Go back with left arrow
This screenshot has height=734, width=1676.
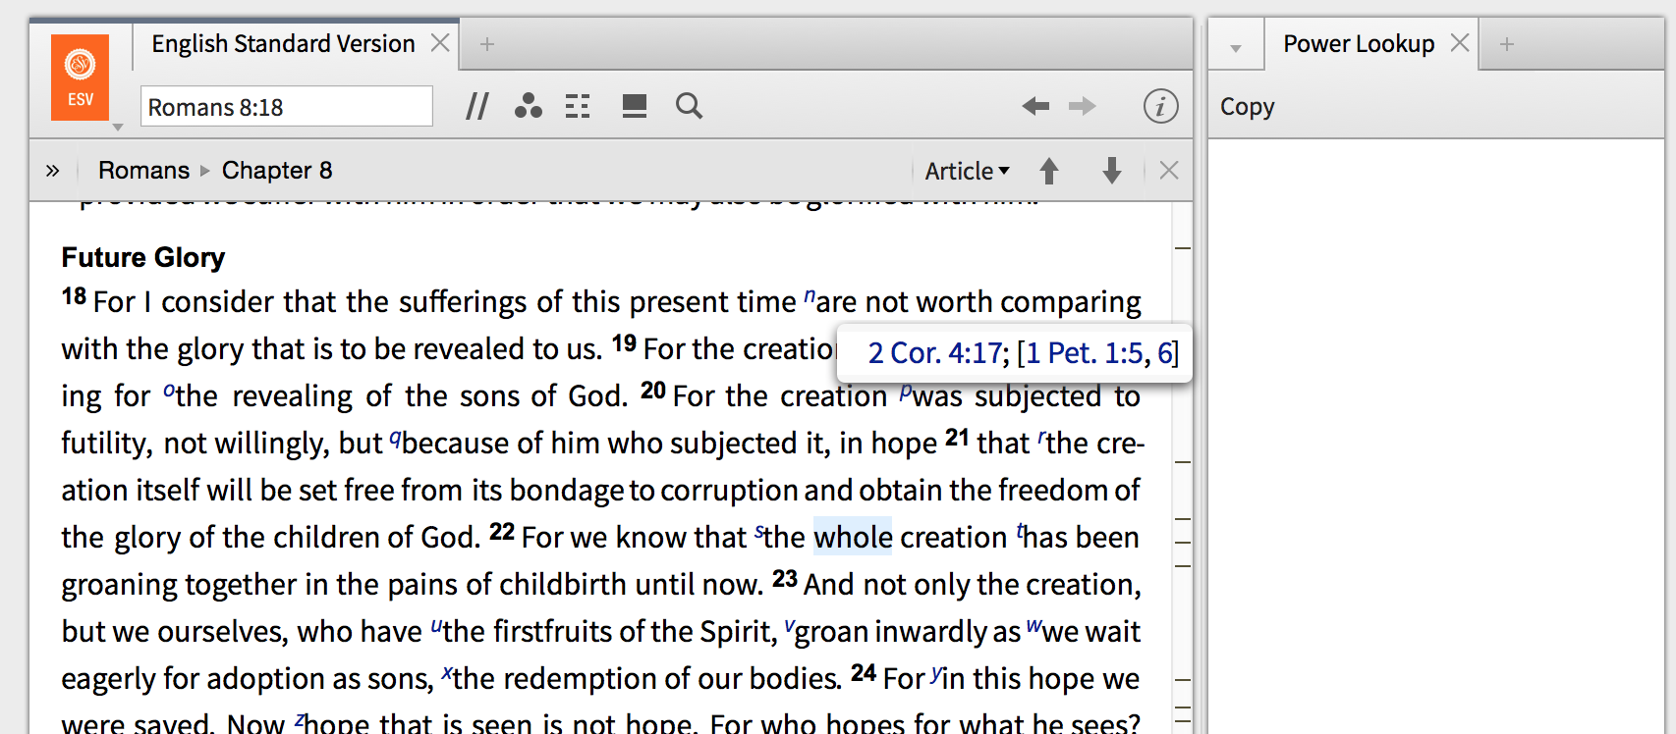1035,106
